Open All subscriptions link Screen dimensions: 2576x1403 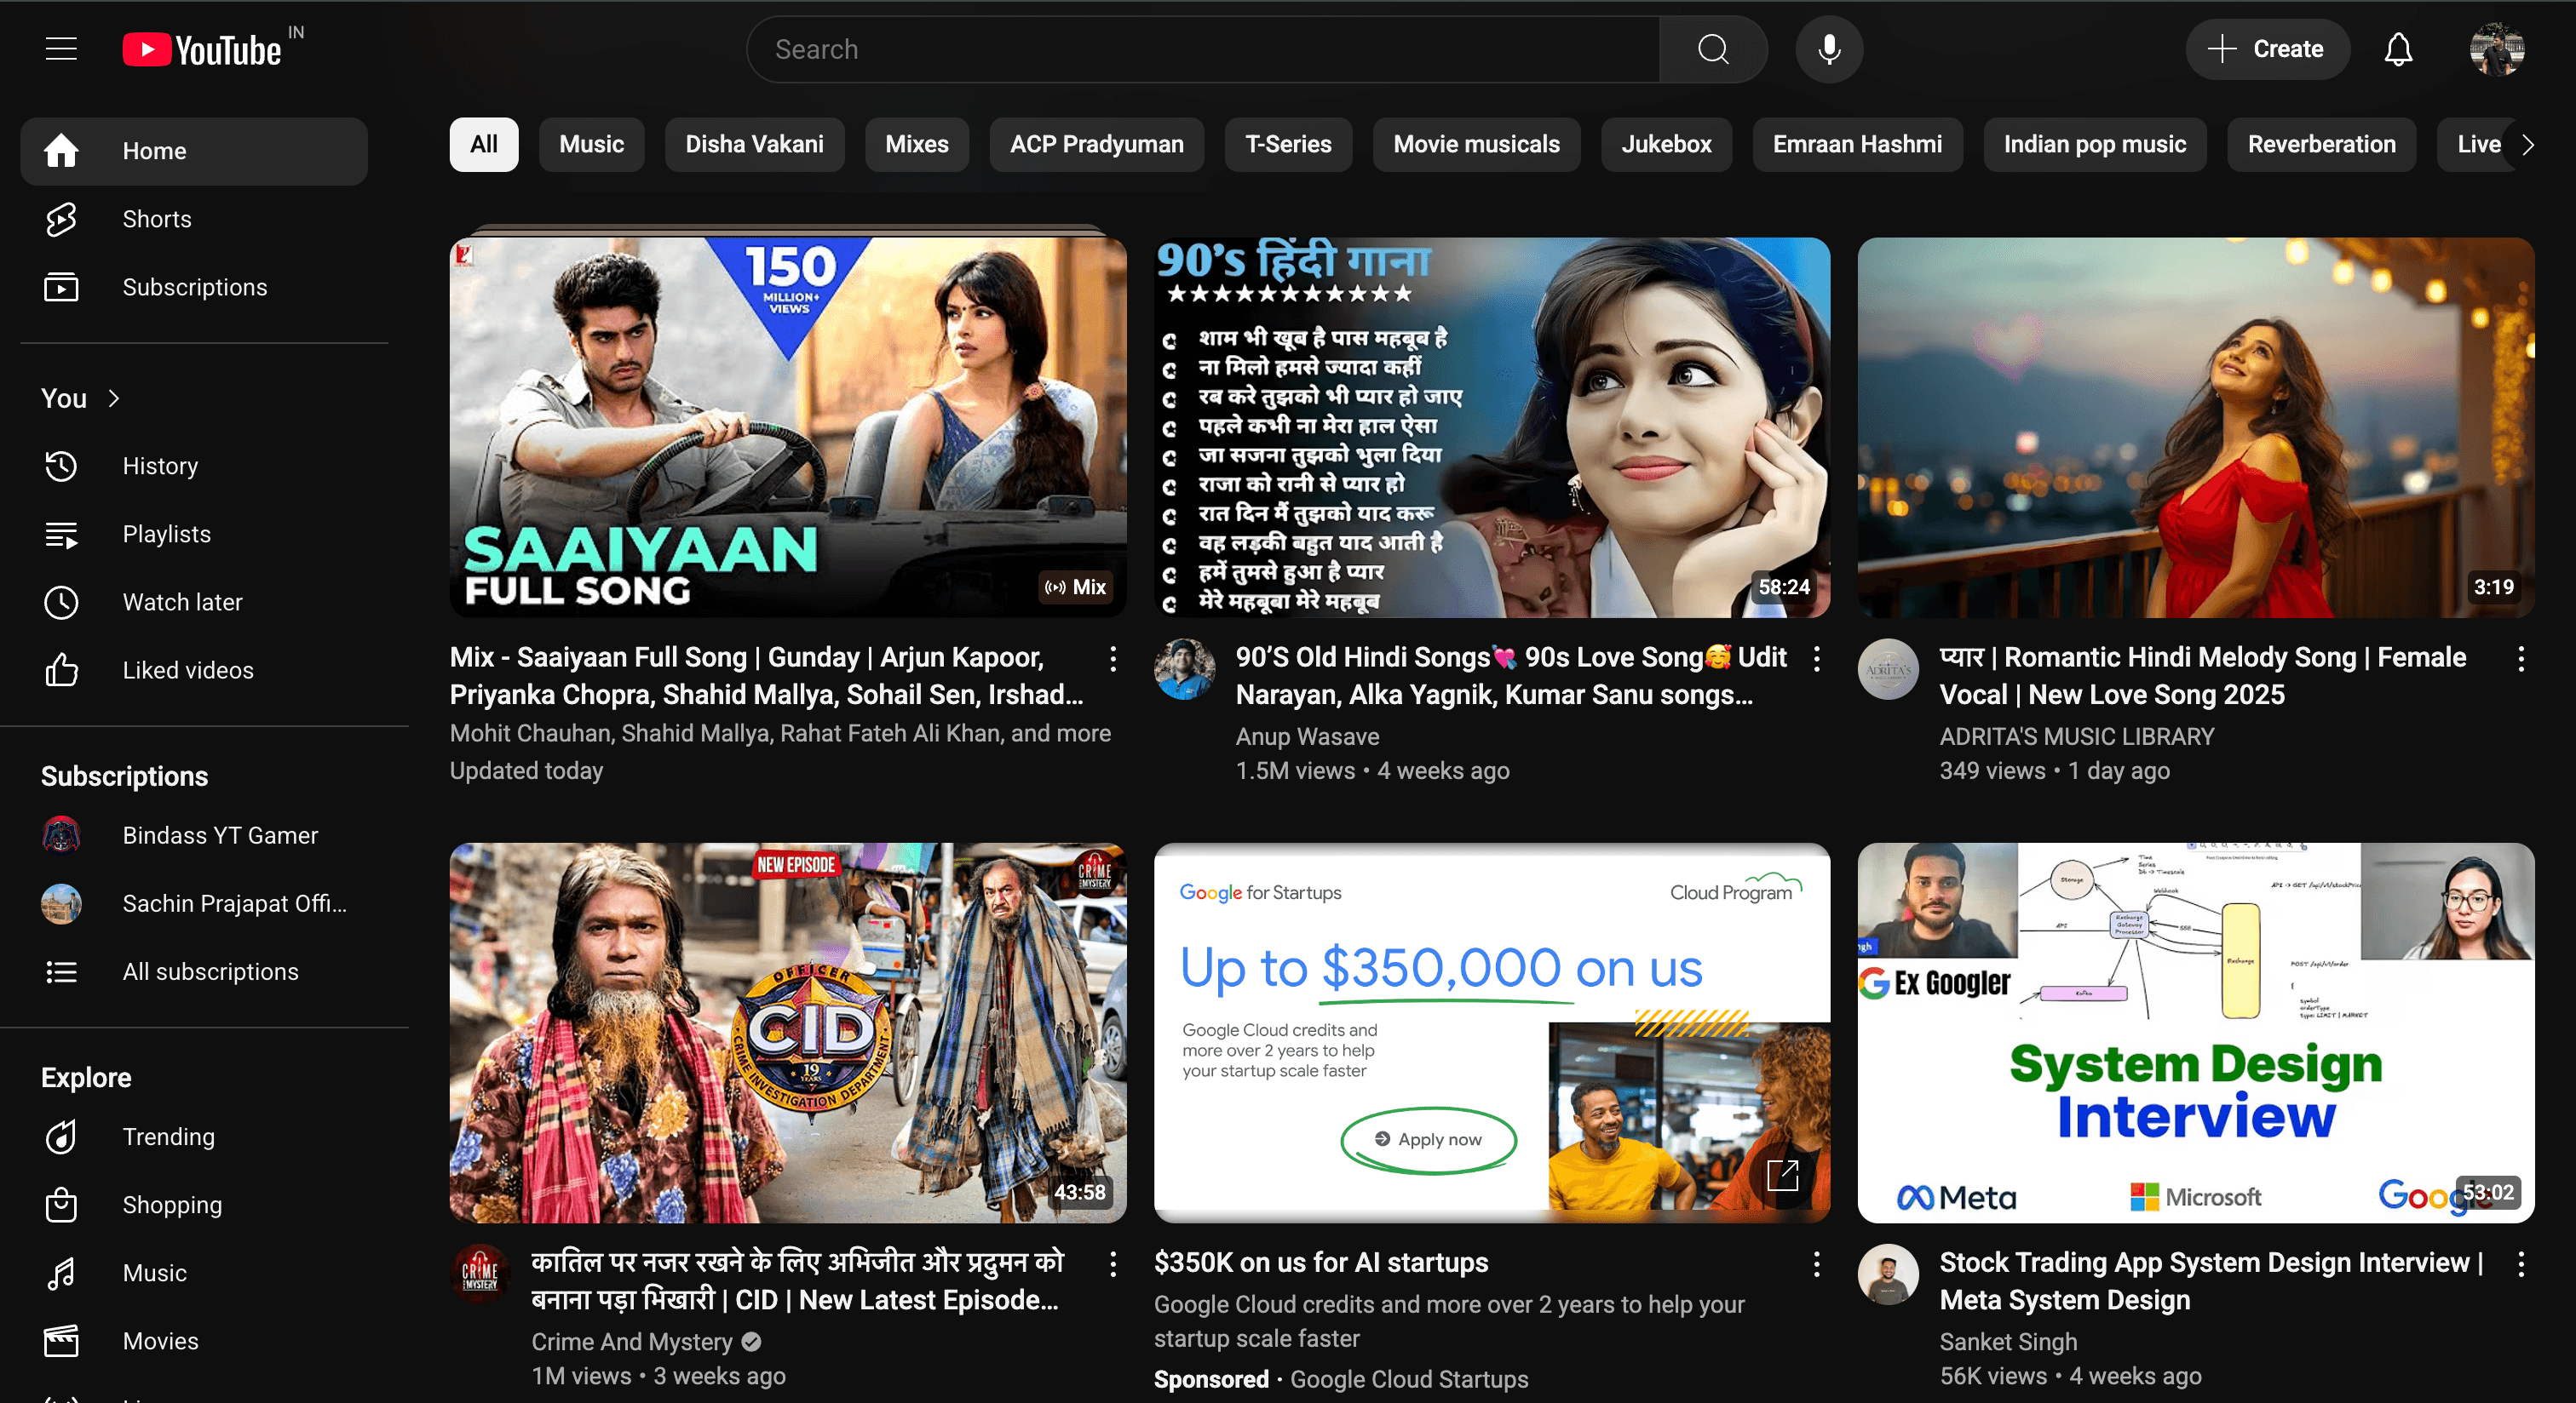pyautogui.click(x=210, y=971)
